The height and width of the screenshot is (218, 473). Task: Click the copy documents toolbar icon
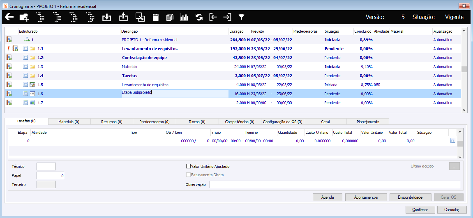(170, 17)
